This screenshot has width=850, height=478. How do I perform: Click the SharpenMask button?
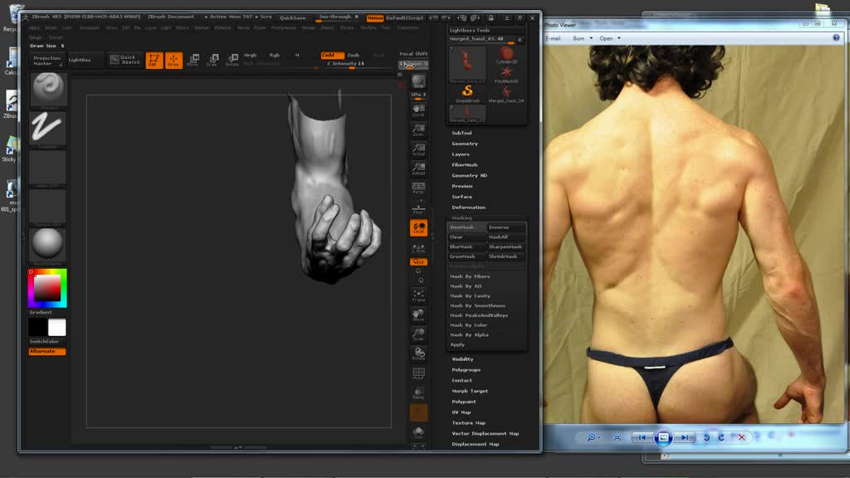pyautogui.click(x=506, y=247)
